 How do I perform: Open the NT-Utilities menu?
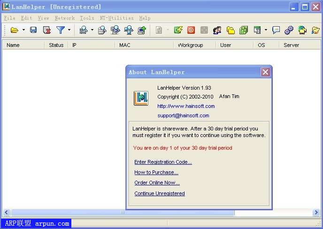(x=116, y=18)
